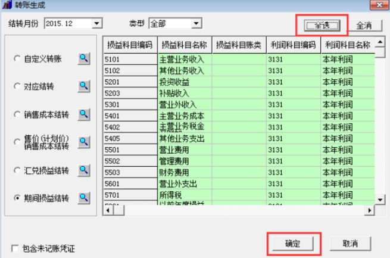Select the 自定义转账 radio option
The image size is (390, 258).
(x=17, y=59)
